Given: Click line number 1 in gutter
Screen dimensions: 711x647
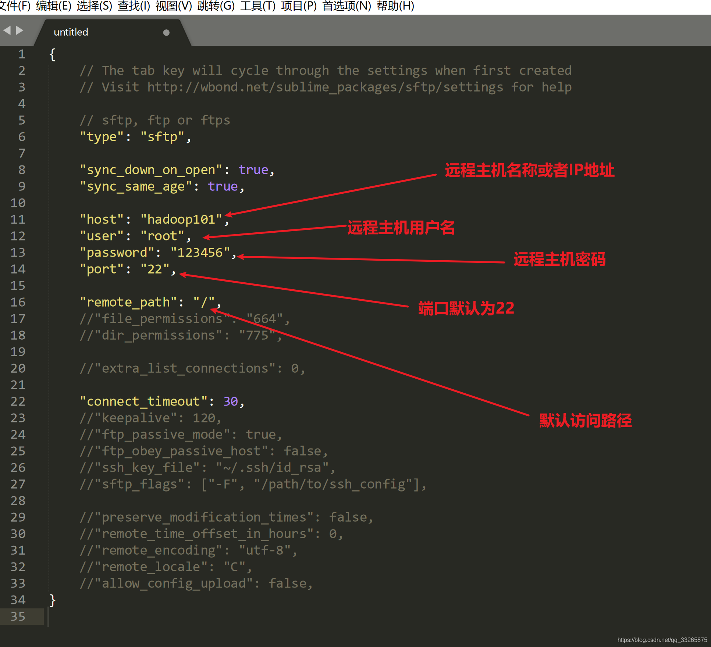Looking at the screenshot, I should [22, 54].
